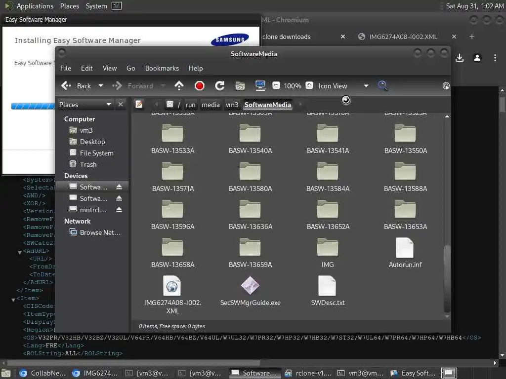This screenshot has height=379, width=506.
Task: Open Trash in the sidebar
Action: point(88,164)
